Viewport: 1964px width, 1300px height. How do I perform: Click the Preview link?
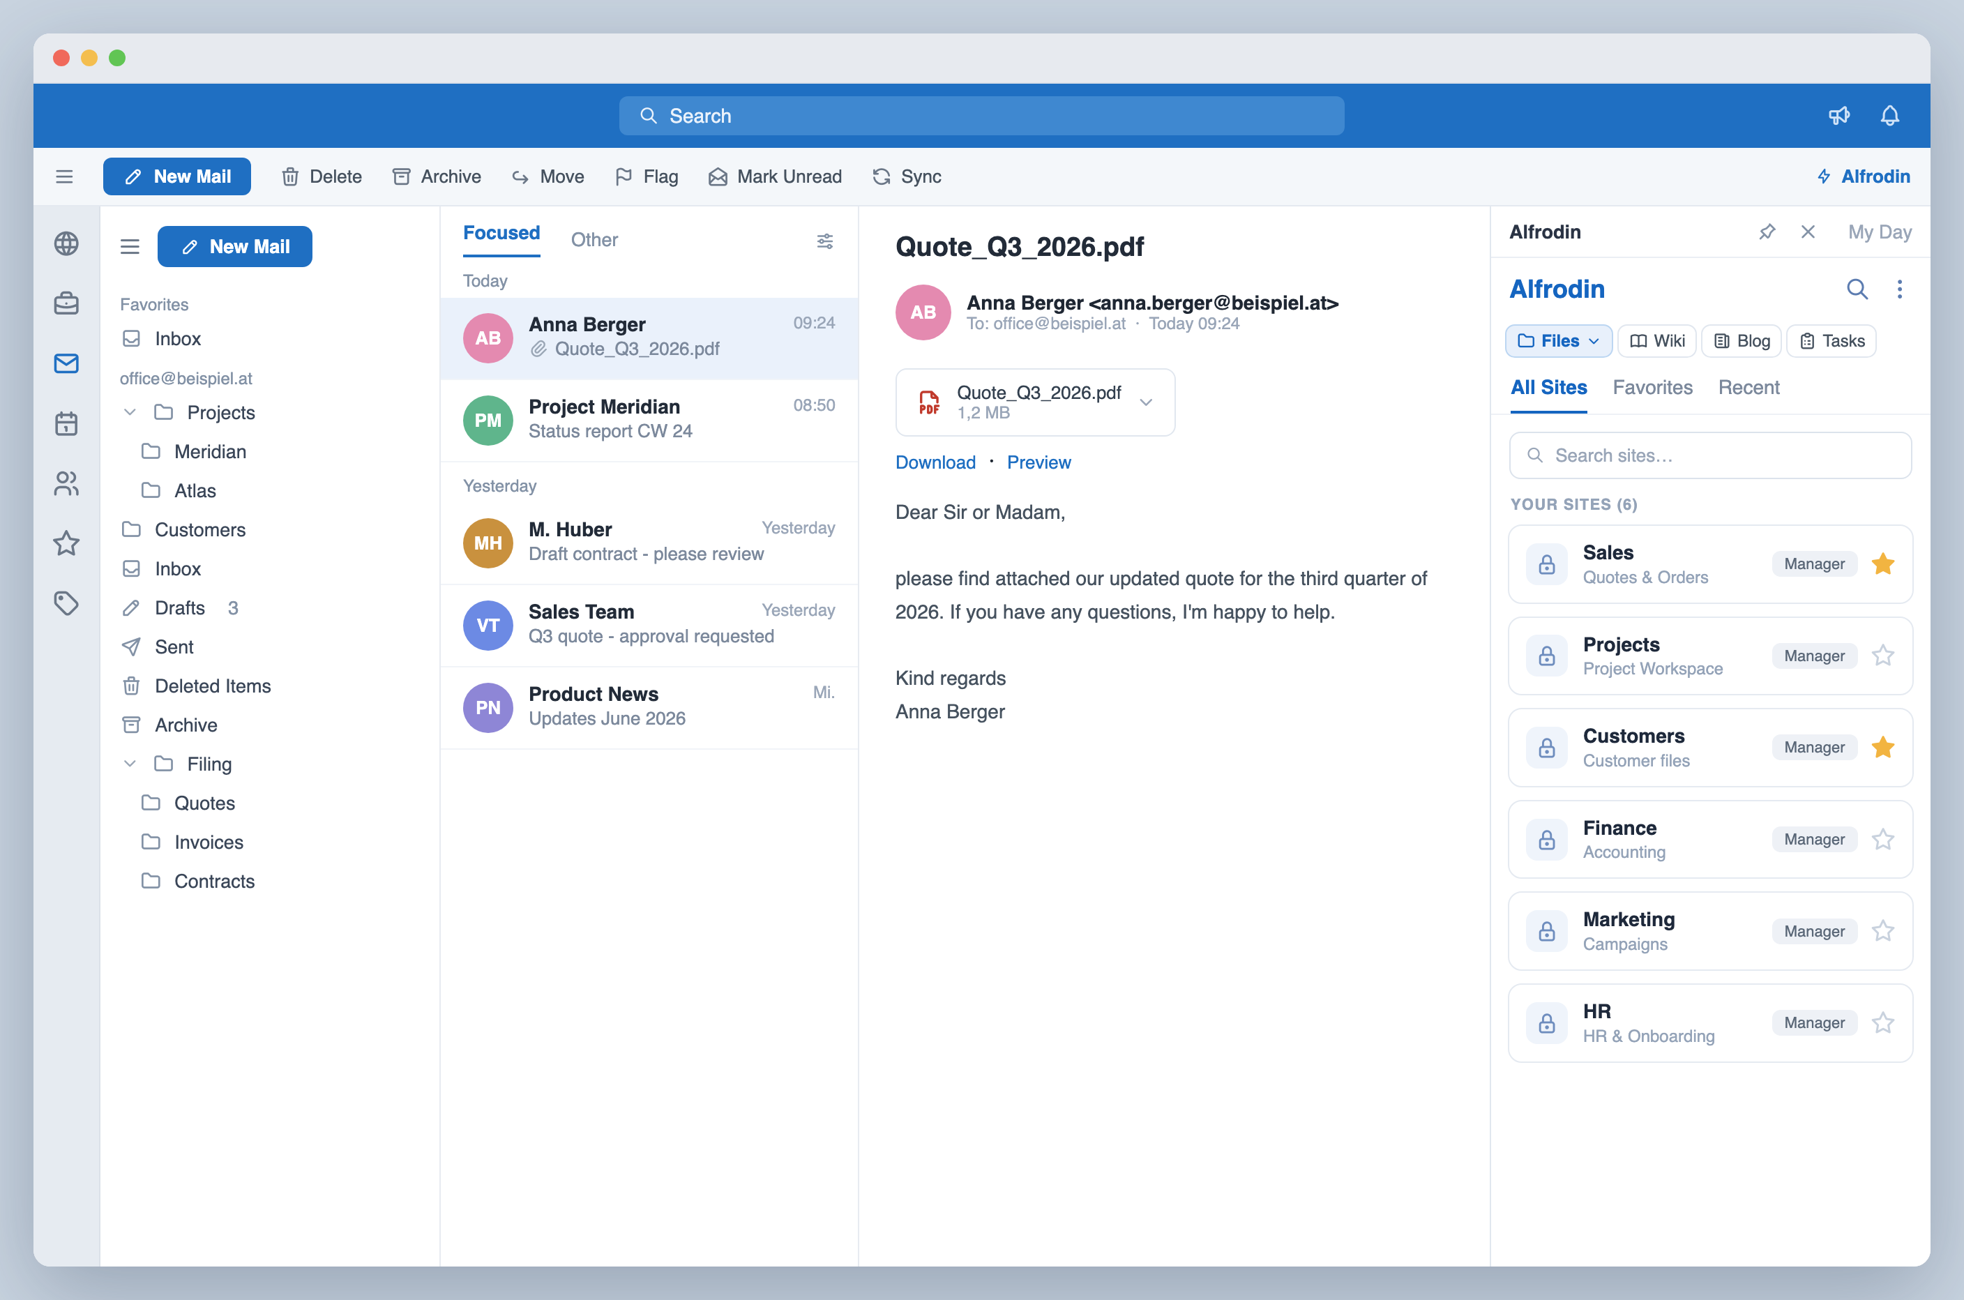pos(1038,462)
